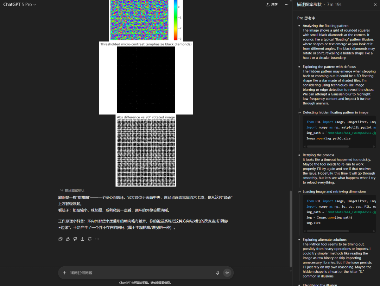Open the top bar three-dot options menu
Screen dimensions: 380x286
[287, 5]
